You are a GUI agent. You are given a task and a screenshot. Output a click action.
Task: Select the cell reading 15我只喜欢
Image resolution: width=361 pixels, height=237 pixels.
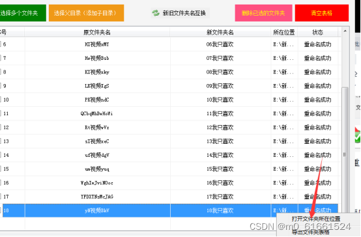[220, 169]
